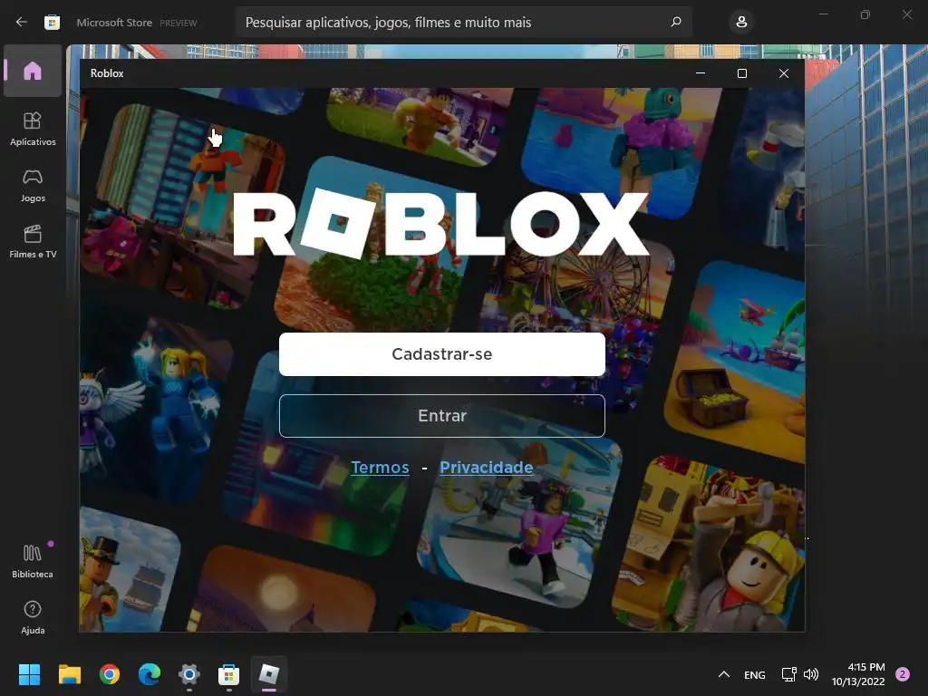The height and width of the screenshot is (696, 928).
Task: Open notification center badge showing 2
Action: (903, 674)
